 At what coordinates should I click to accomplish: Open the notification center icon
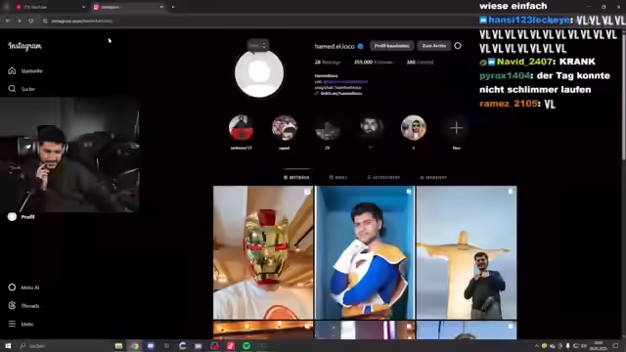615,346
